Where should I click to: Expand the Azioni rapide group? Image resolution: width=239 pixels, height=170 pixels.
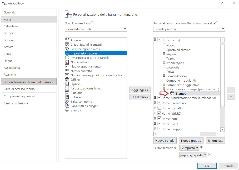tap(164, 62)
